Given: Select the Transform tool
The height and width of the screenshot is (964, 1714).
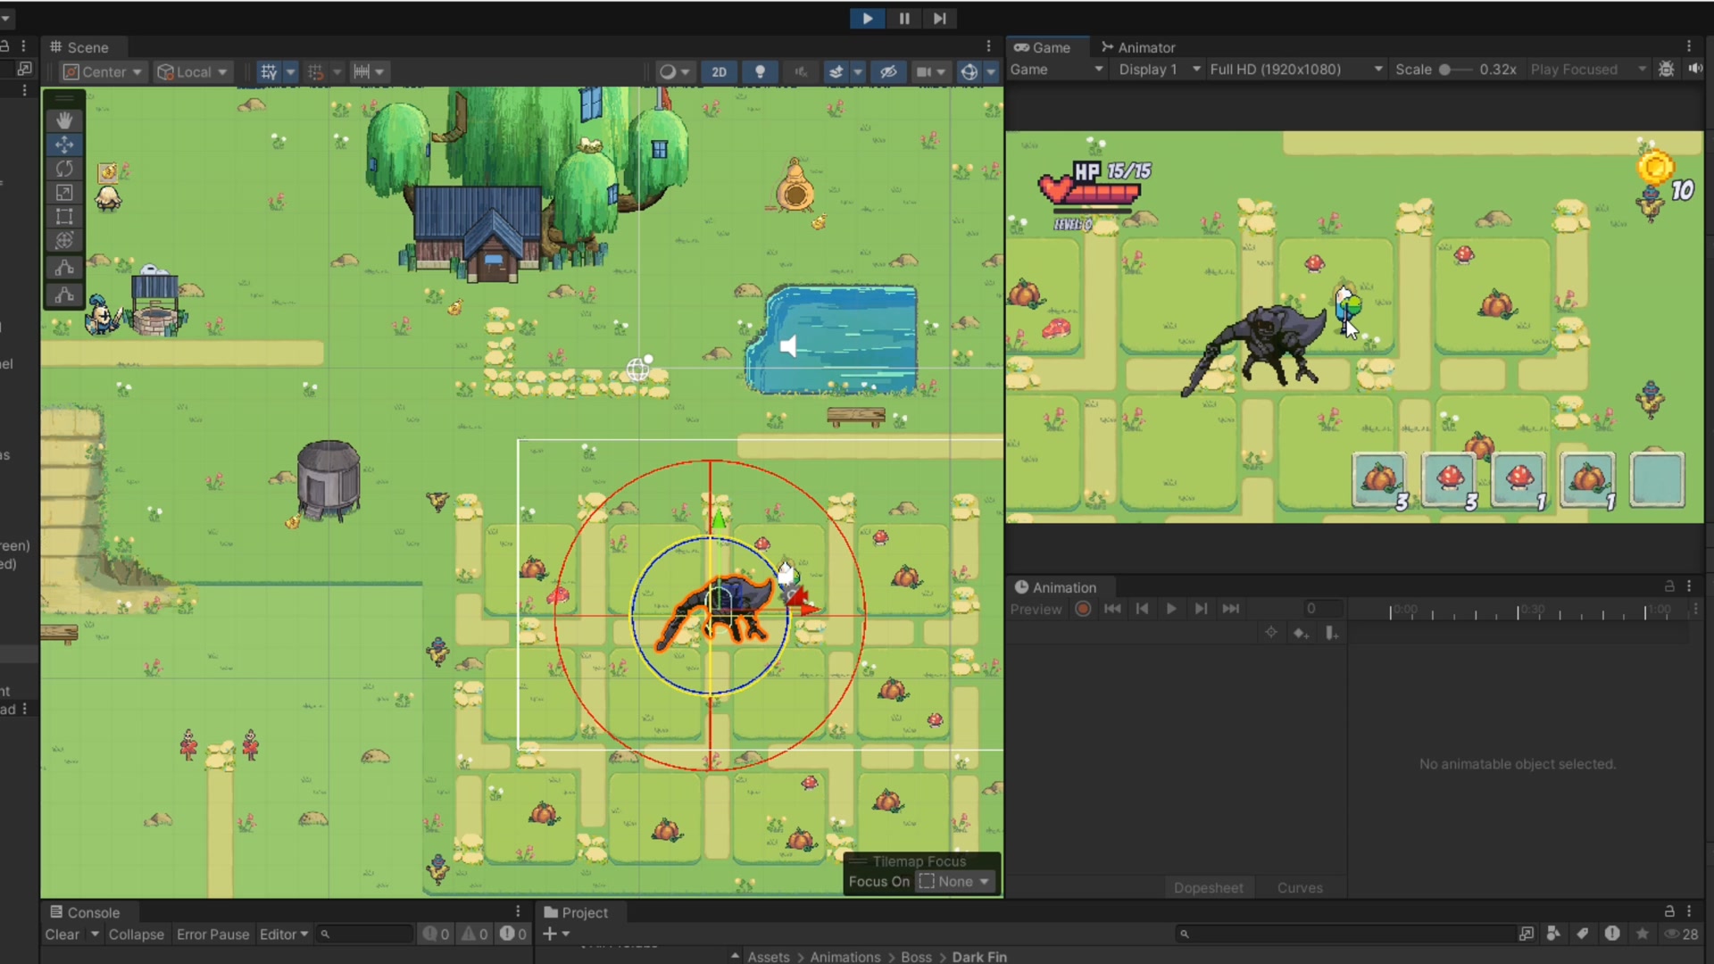Looking at the screenshot, I should [x=64, y=241].
